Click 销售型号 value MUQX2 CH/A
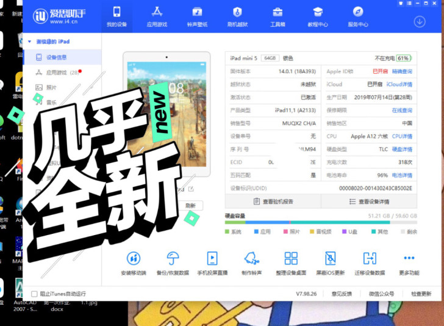Screen dimensions: 444x326 click(x=299, y=123)
